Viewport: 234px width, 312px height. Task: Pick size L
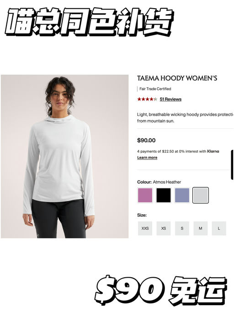click(x=219, y=228)
